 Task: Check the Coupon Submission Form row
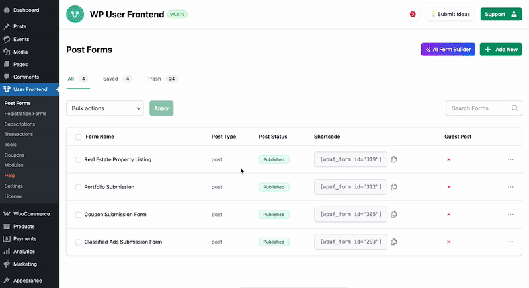[78, 215]
